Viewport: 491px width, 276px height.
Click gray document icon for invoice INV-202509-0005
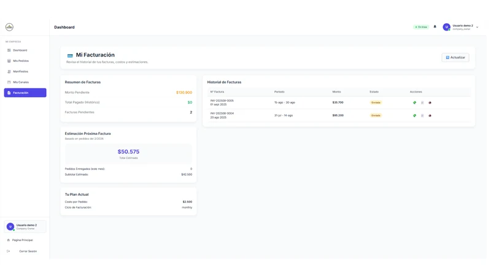pos(422,102)
